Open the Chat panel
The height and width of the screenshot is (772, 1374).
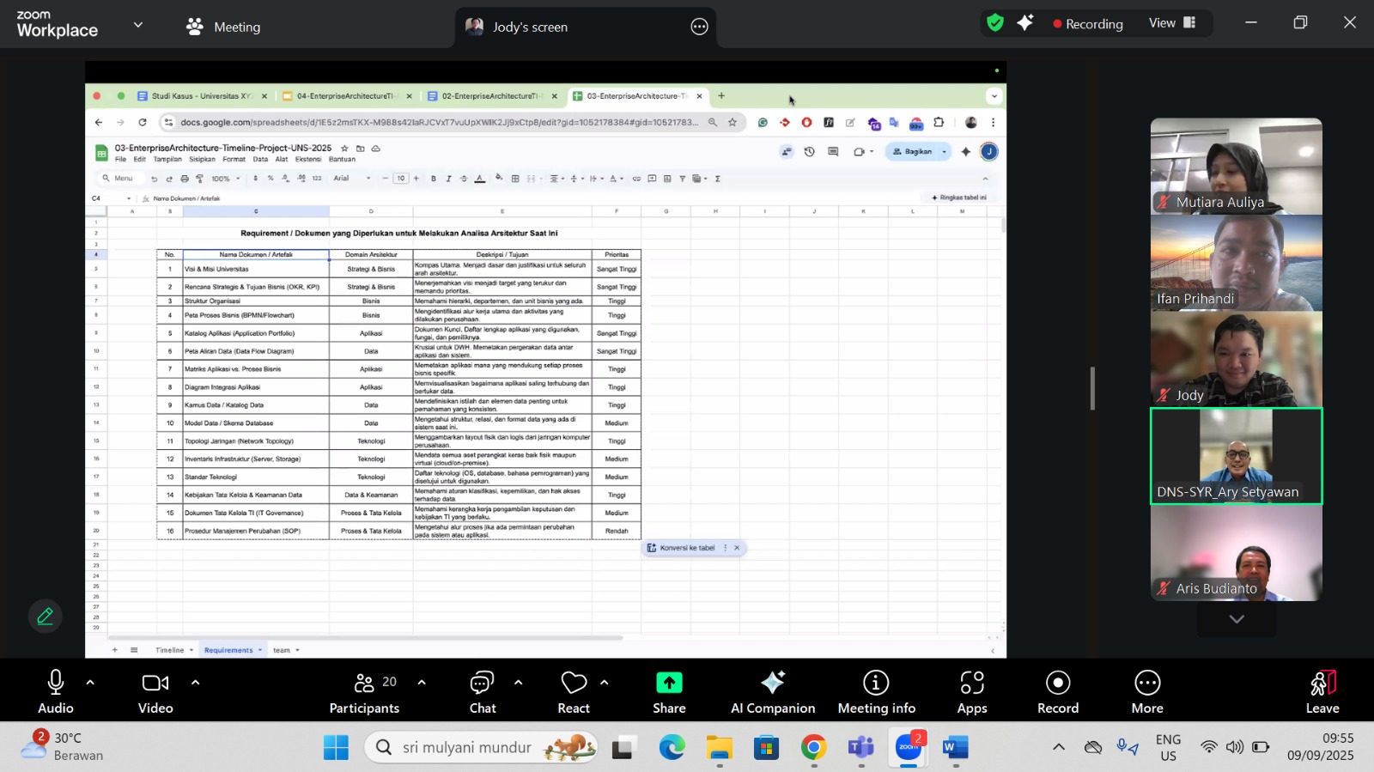[482, 691]
